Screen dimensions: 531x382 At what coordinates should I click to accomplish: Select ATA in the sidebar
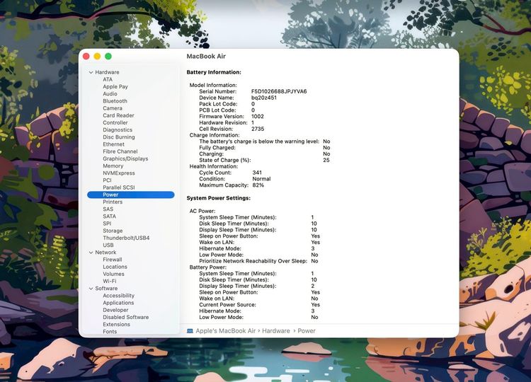(108, 79)
